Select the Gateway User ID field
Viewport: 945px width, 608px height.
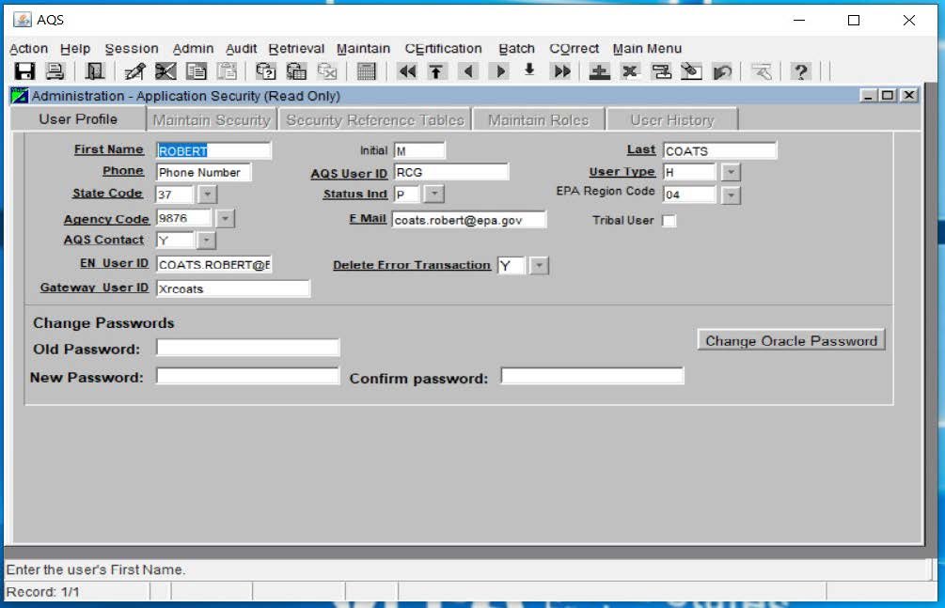[x=232, y=288]
